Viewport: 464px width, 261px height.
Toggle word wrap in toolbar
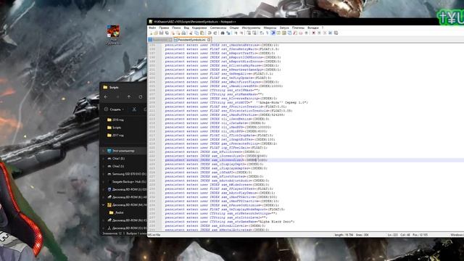click(x=262, y=33)
